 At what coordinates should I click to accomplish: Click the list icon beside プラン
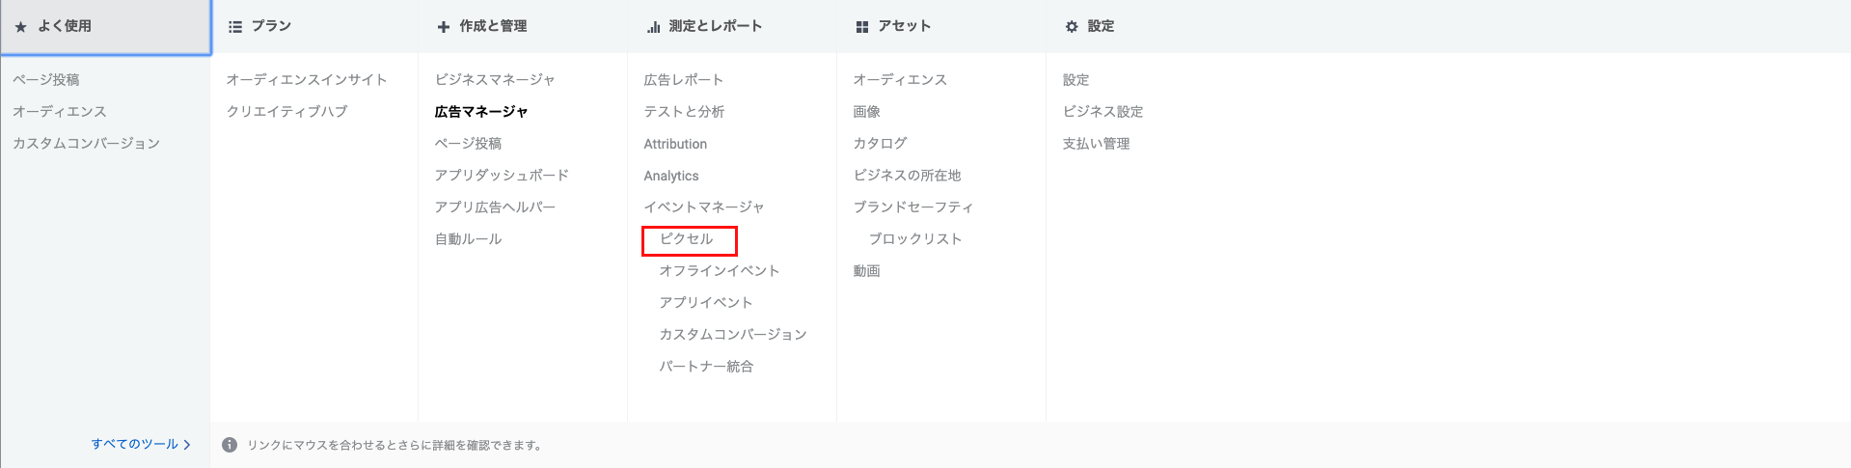click(235, 27)
